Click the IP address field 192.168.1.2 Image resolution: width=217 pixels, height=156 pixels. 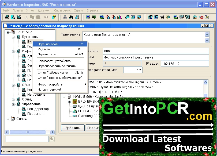pyautogui.click(x=185, y=64)
